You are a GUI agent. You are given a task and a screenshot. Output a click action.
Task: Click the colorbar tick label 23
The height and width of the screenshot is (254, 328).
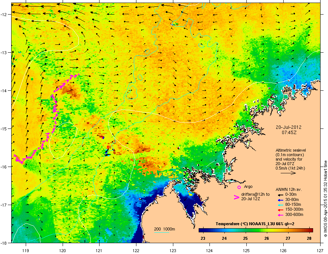click(203, 238)
